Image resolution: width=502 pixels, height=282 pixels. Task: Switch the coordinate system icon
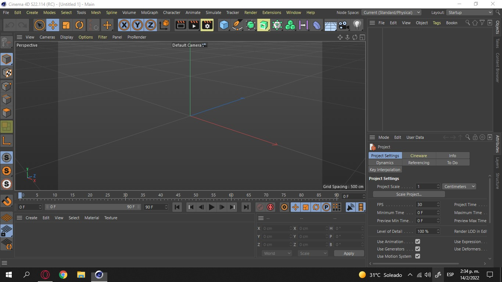point(164,25)
